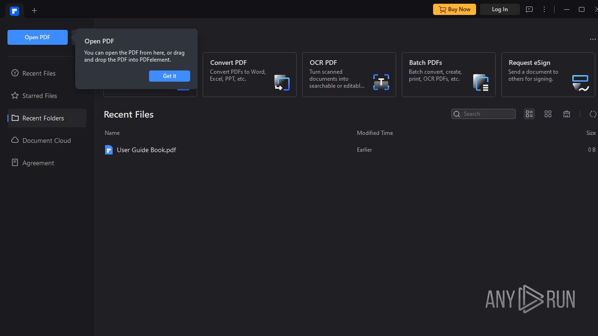Dismiss the tooltip with Got it

tap(170, 76)
